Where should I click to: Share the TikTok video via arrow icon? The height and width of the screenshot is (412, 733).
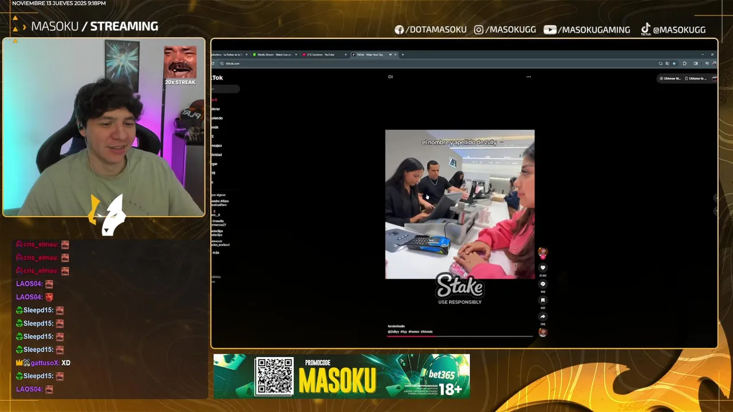pyautogui.click(x=543, y=316)
